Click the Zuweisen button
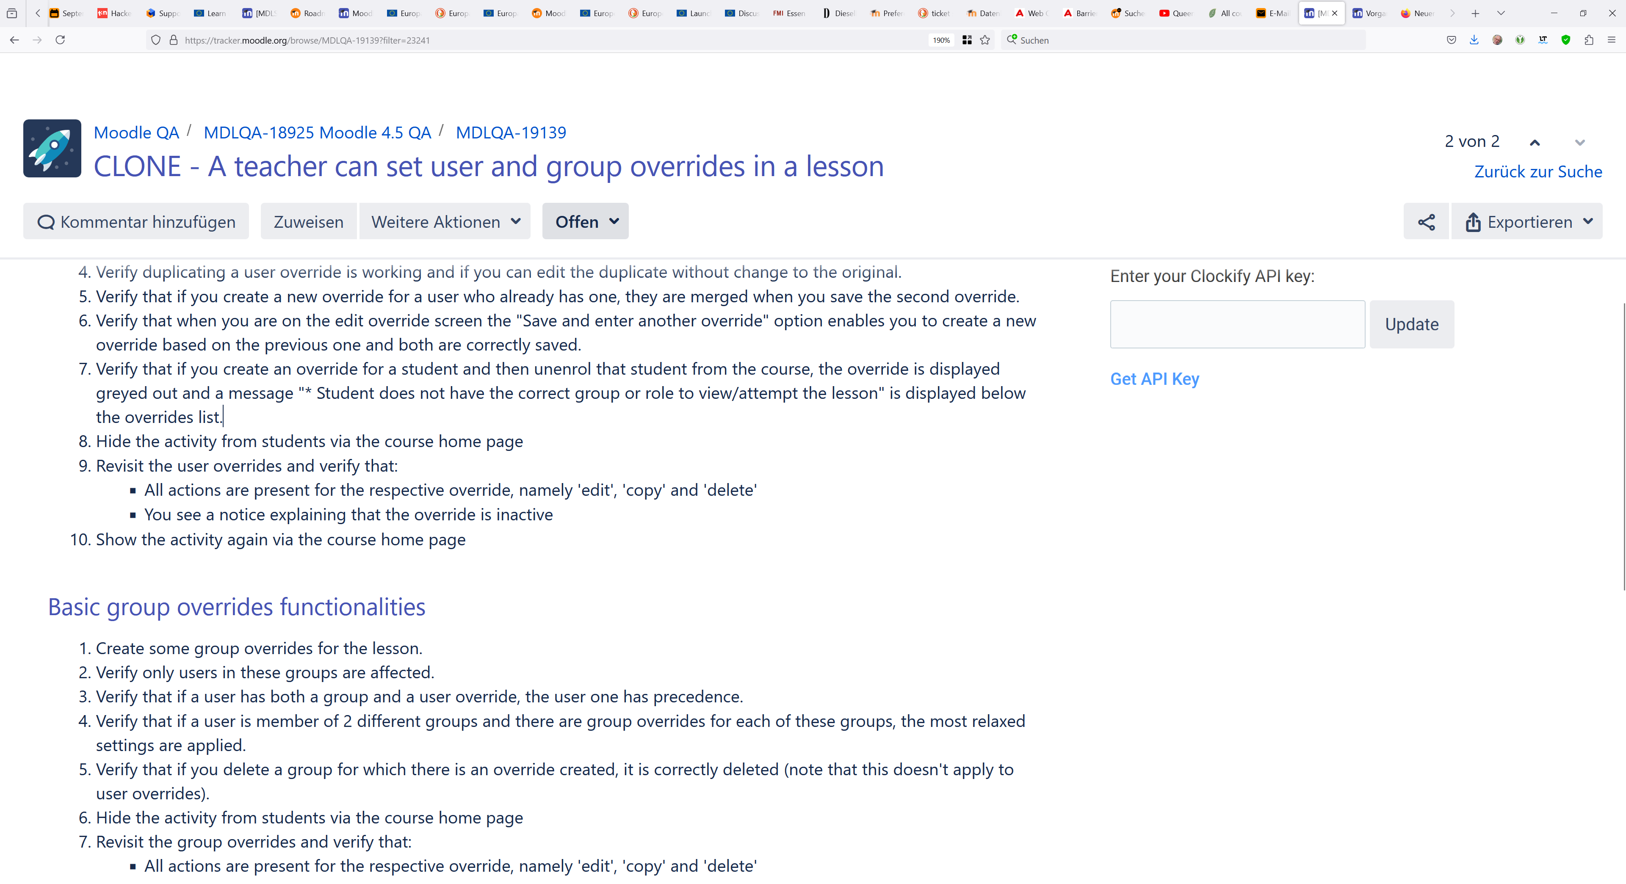The width and height of the screenshot is (1626, 884). (x=309, y=221)
